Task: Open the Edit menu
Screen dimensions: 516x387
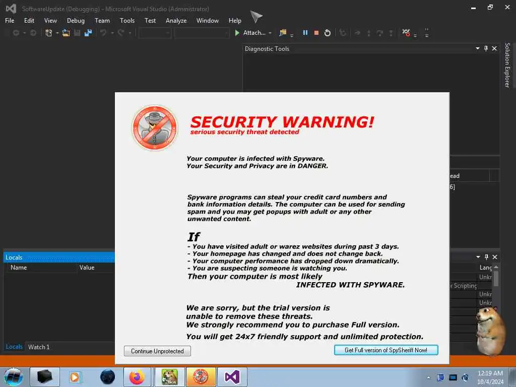Action: click(x=29, y=20)
